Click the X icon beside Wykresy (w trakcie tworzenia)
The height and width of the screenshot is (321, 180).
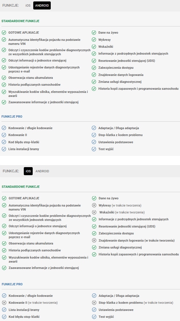pos(94,205)
